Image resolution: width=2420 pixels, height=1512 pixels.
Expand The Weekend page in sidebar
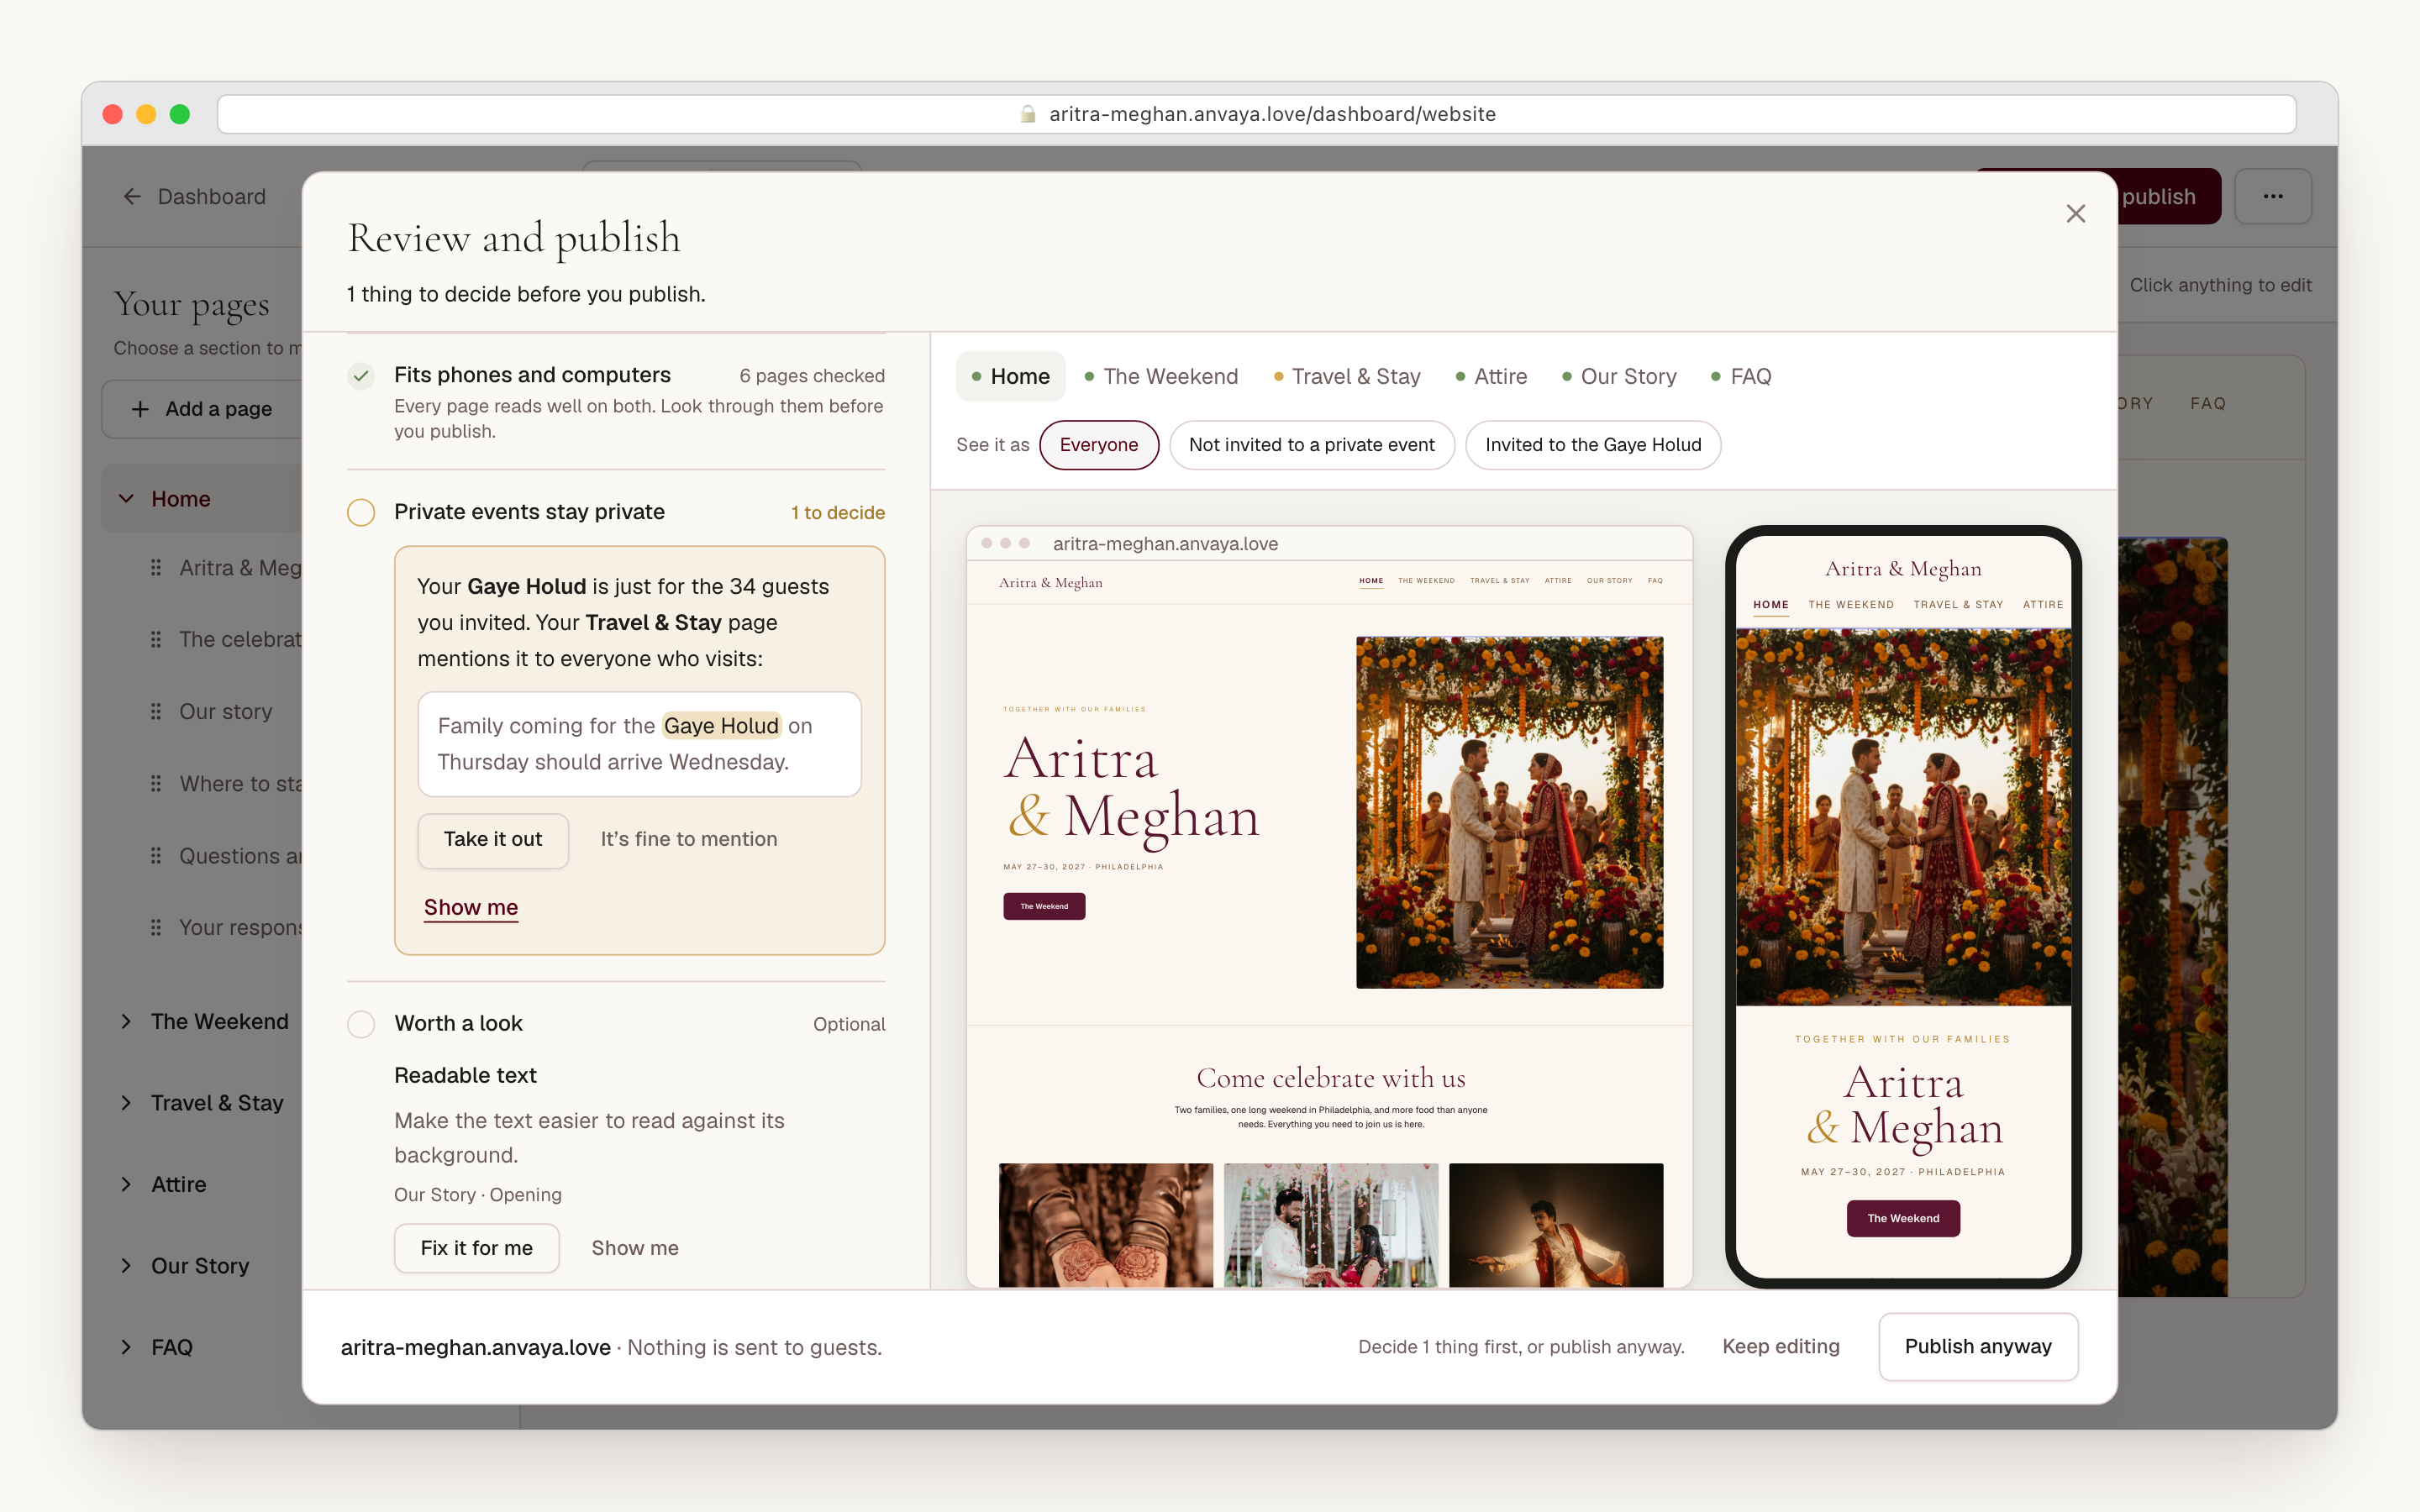[x=127, y=1021]
